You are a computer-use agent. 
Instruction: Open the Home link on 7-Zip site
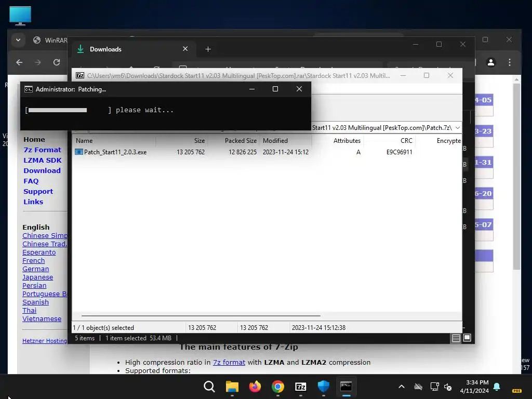[x=34, y=139]
